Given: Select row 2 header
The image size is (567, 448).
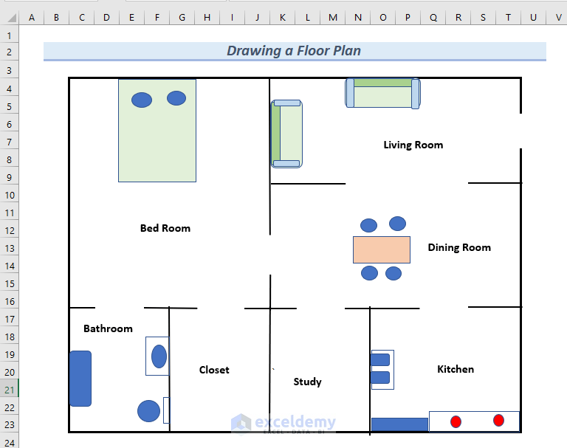Looking at the screenshot, I should tap(10, 52).
